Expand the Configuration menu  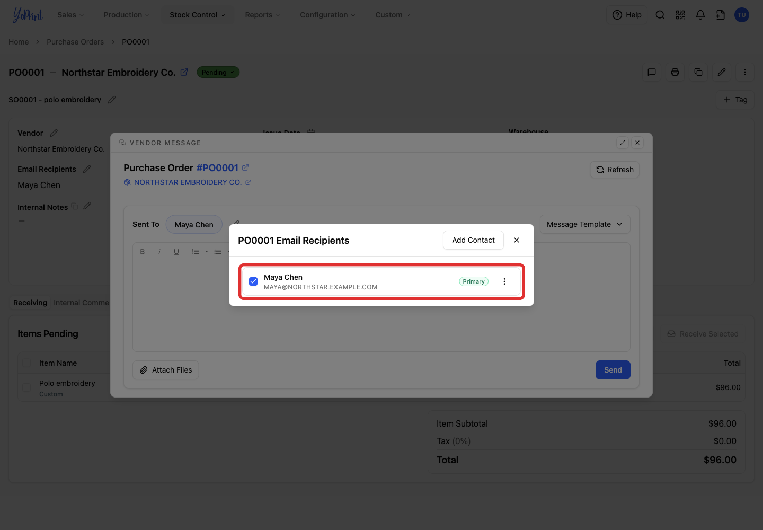tap(328, 15)
